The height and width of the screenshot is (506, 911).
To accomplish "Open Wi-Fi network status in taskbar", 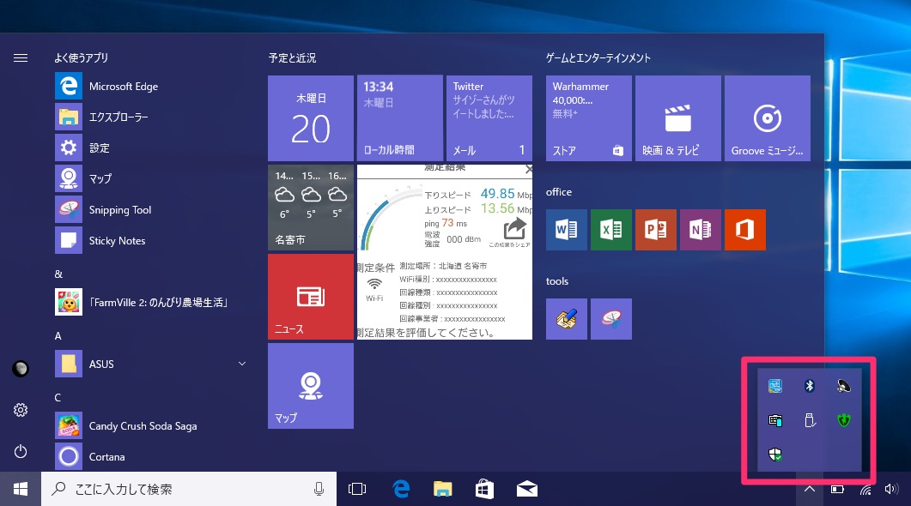I will tap(865, 490).
